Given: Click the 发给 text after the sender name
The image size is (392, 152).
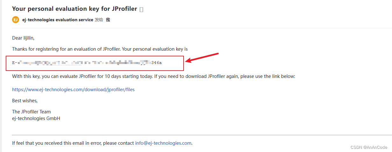Looking at the screenshot, I should pos(99,20).
